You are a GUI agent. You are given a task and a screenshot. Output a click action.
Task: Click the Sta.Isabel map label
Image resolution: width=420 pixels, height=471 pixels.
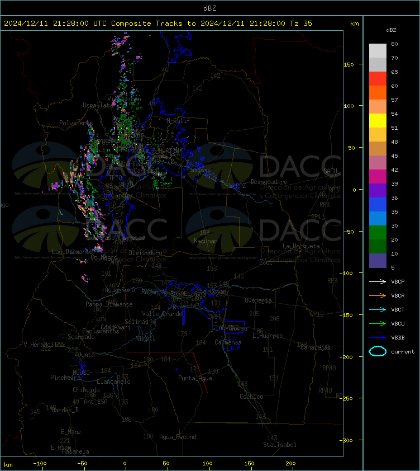[x=280, y=445]
